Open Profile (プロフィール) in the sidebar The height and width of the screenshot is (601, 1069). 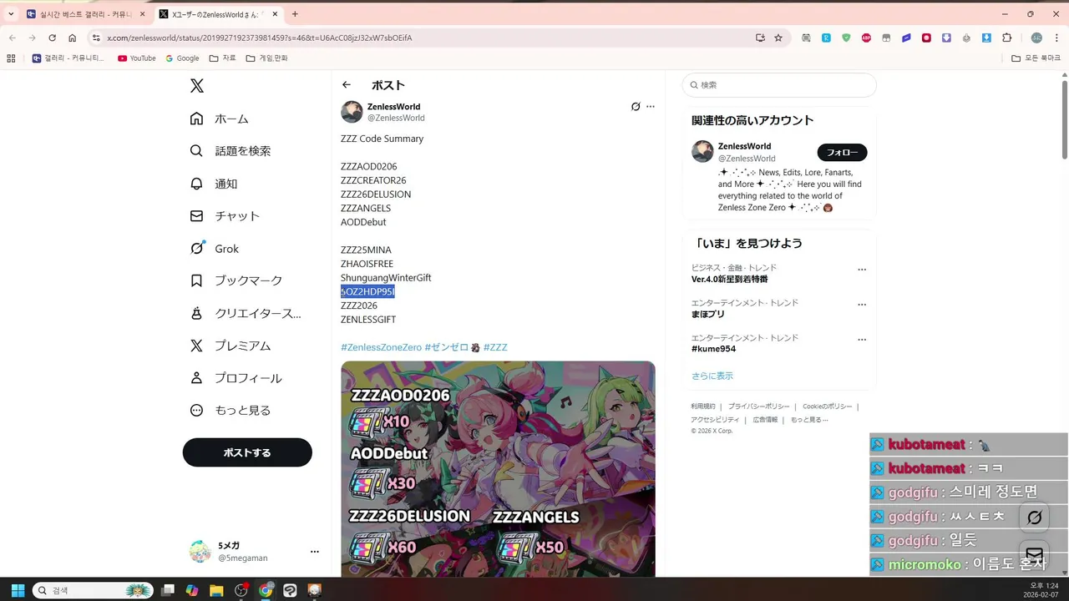(236, 378)
